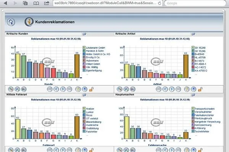
Task: Click the next page arrow in Kritische Kunden toolbar
Action: pyautogui.click(x=63, y=89)
